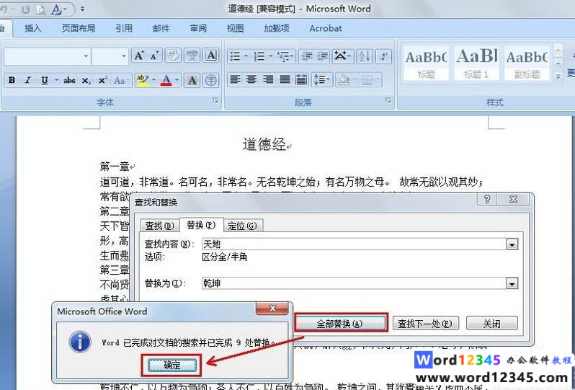This screenshot has width=575, height=390.
Task: Switch to the 定位(G) tab in dialog
Action: tap(242, 226)
